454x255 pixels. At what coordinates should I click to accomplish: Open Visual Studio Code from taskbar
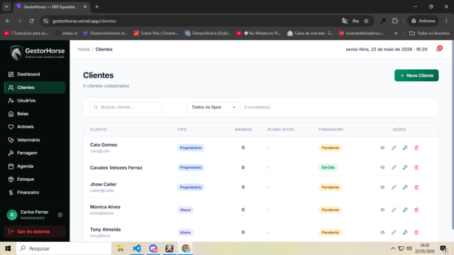(137, 248)
